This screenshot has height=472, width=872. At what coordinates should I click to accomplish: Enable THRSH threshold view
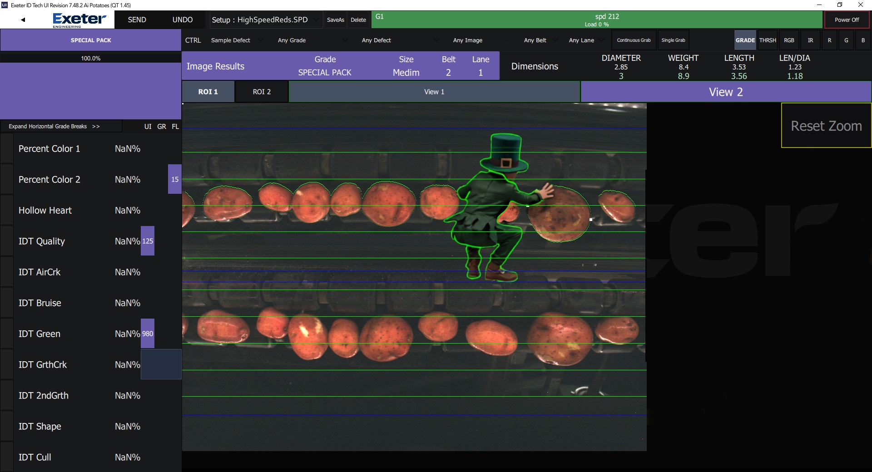768,40
